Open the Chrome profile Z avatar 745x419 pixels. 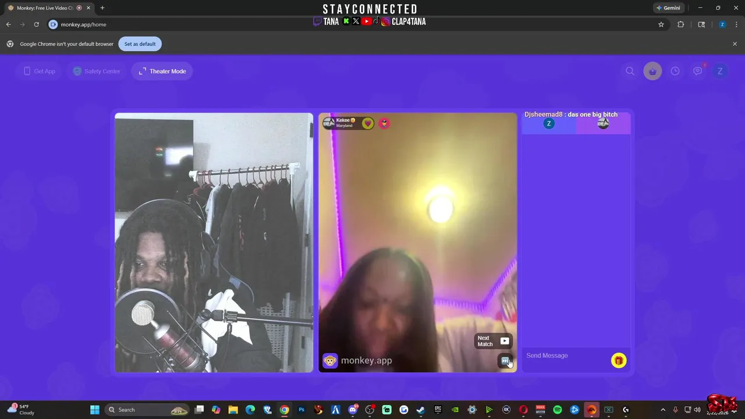(722, 24)
